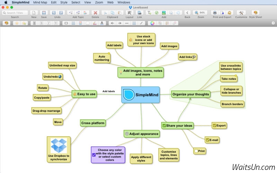Open the Windows menu

pyautogui.click(x=124, y=2)
